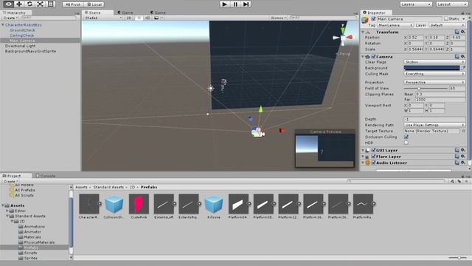
Task: Select GroundCheck in the Hierarchy
Action: pos(22,30)
